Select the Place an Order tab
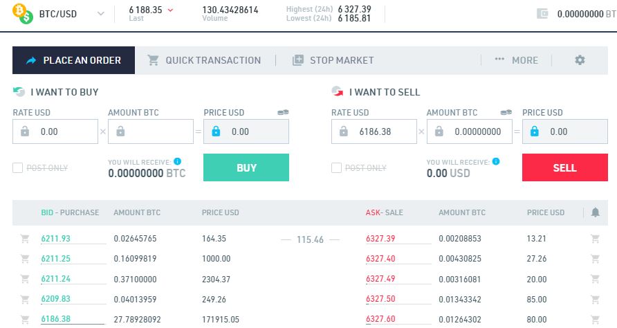The image size is (617, 328). coord(73,60)
